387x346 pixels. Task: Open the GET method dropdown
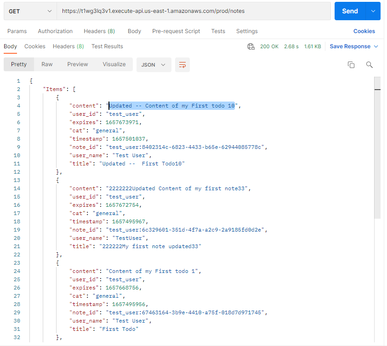[x=30, y=11]
